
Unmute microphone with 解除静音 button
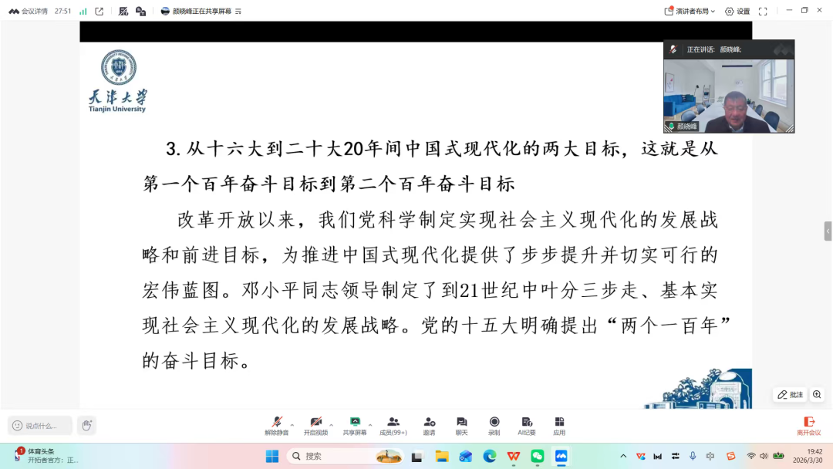[x=276, y=425]
